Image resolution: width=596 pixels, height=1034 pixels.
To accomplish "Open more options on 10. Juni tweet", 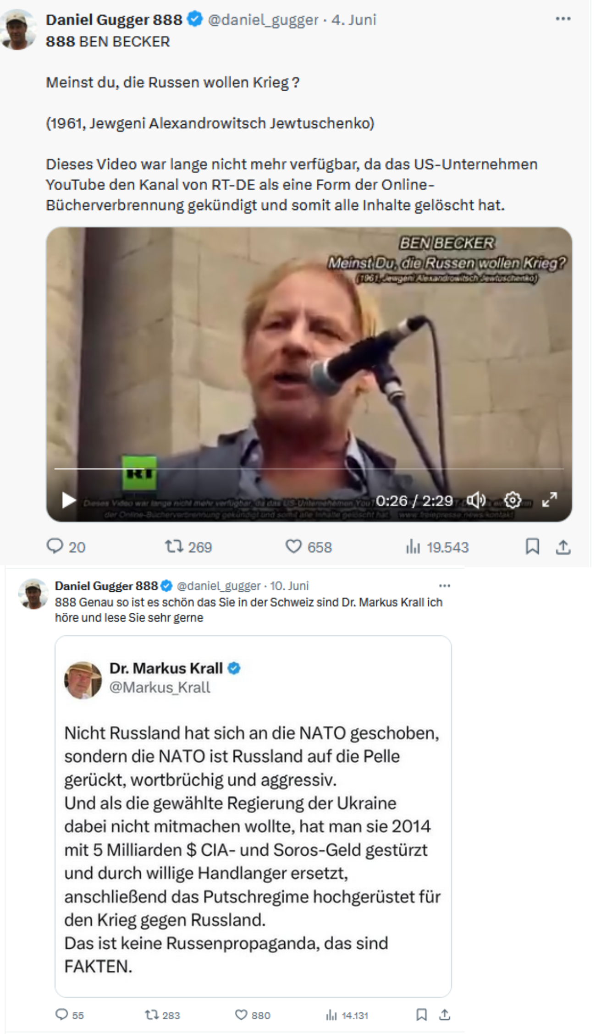I will click(x=444, y=586).
